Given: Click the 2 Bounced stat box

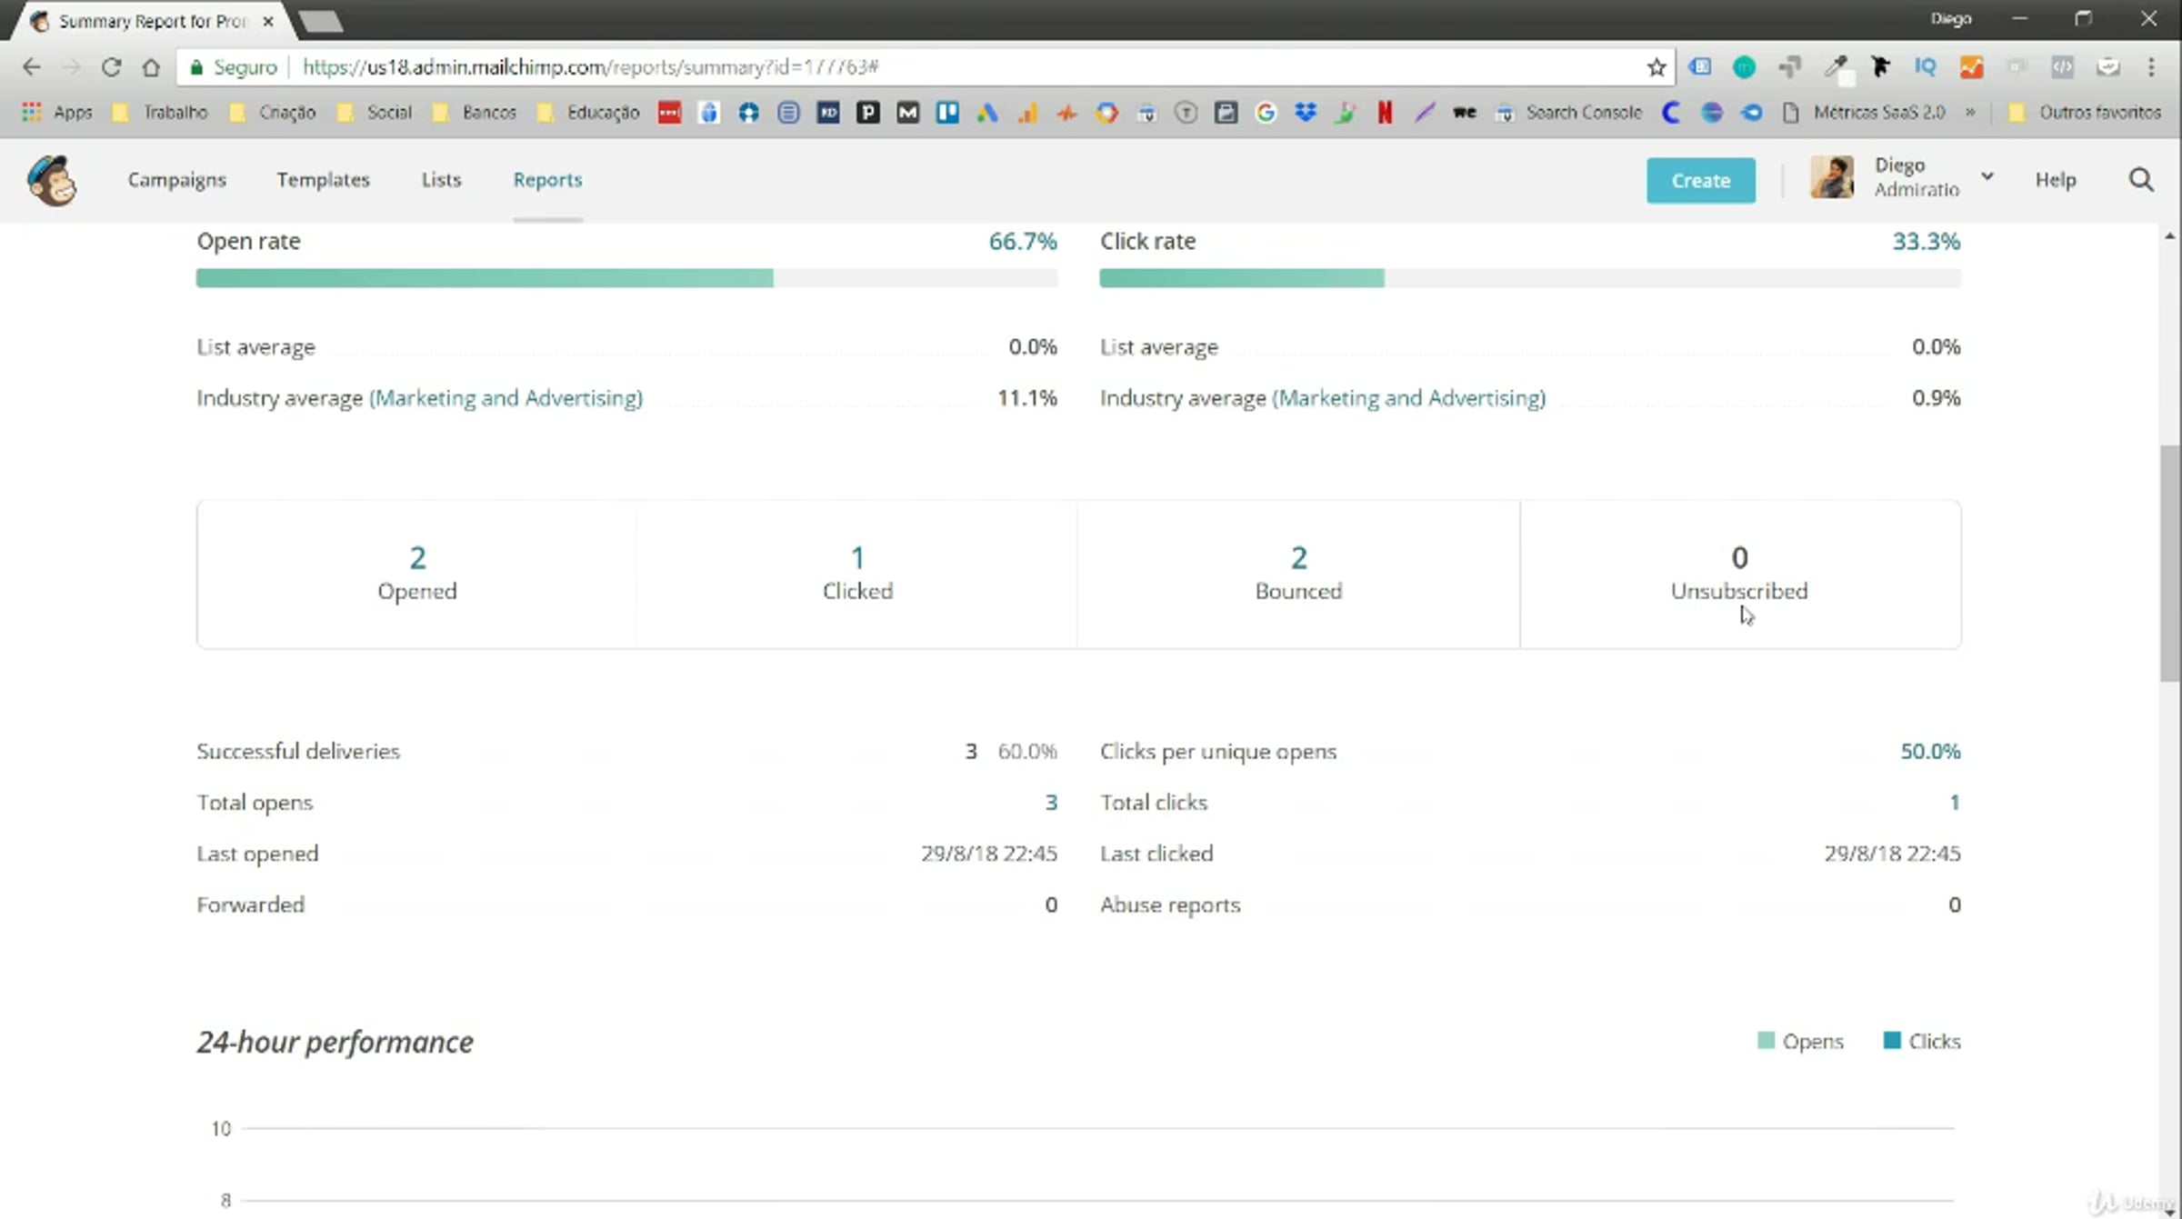Looking at the screenshot, I should (1297, 574).
